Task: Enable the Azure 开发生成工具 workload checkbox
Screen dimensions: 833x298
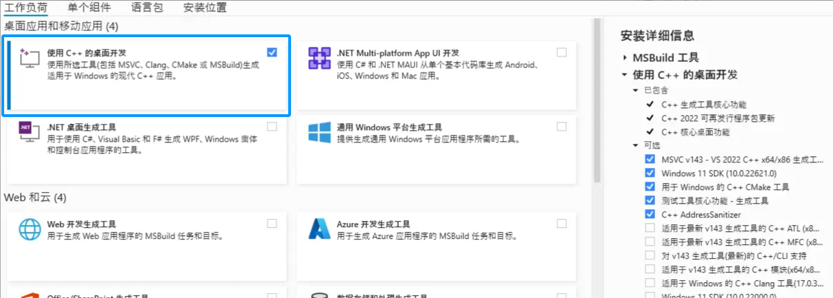Action: (561, 223)
